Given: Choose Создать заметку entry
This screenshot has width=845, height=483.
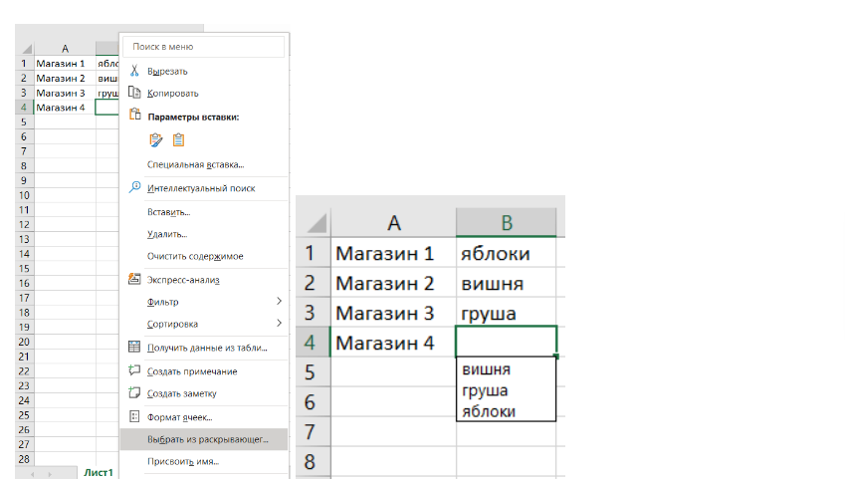Looking at the screenshot, I should click(181, 394).
